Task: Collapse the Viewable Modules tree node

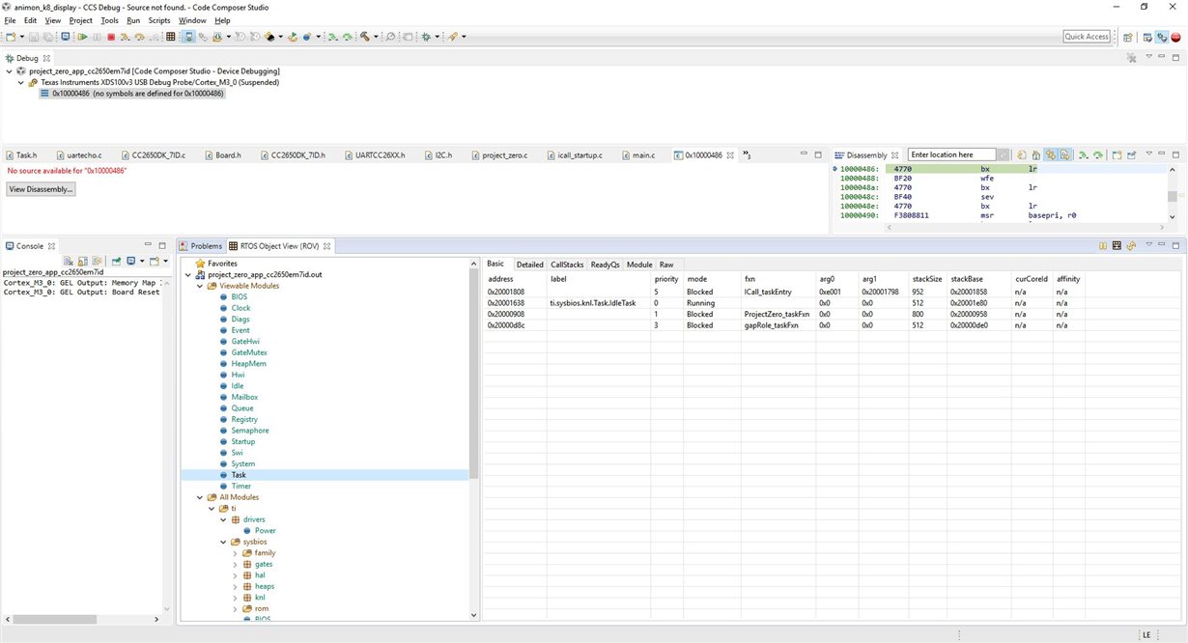Action: (x=200, y=286)
